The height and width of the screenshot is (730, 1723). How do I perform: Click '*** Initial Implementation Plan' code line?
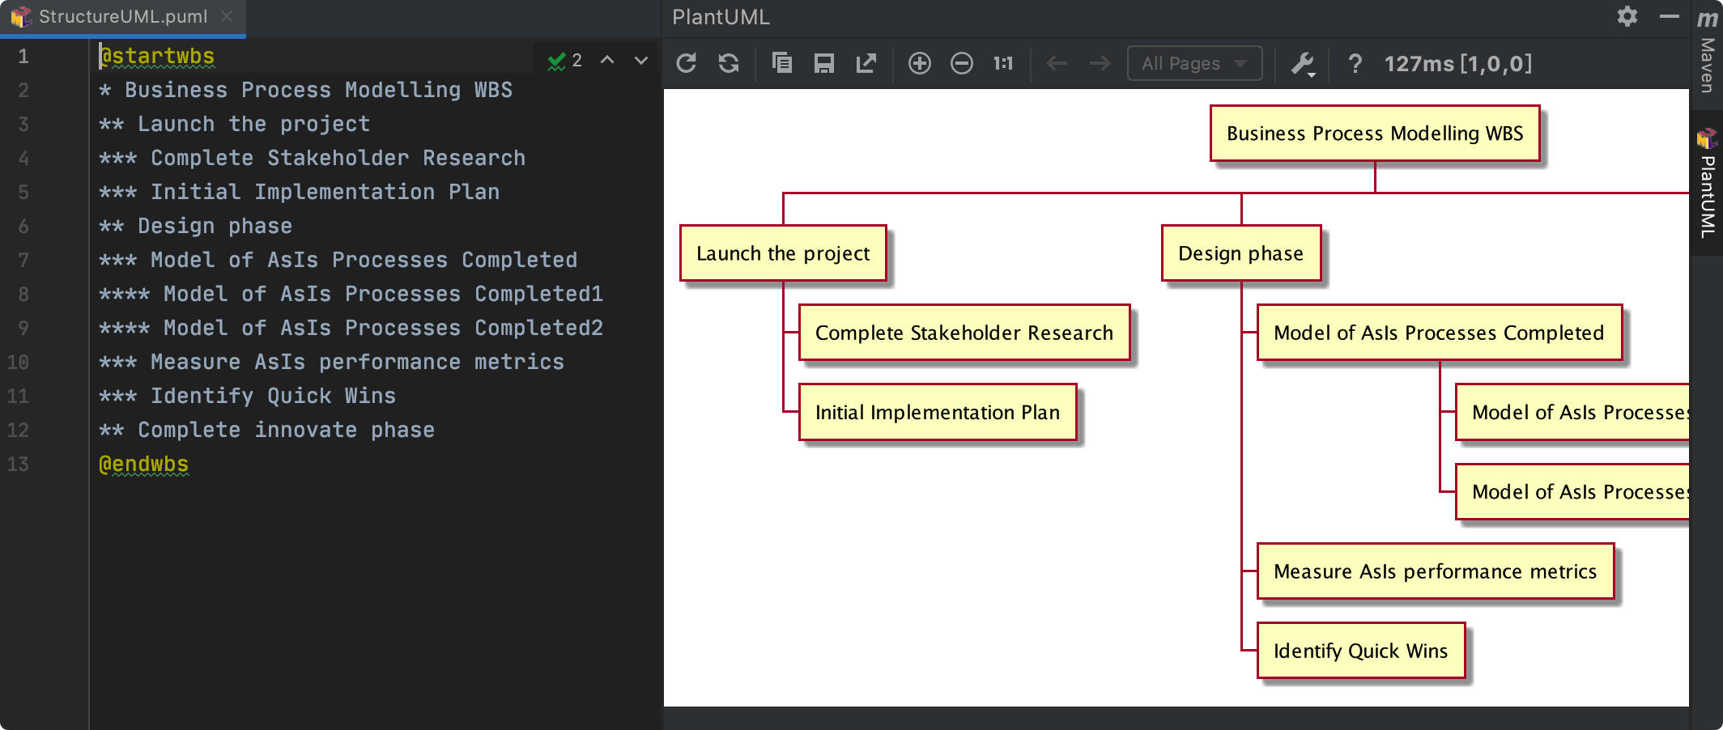coord(299,192)
